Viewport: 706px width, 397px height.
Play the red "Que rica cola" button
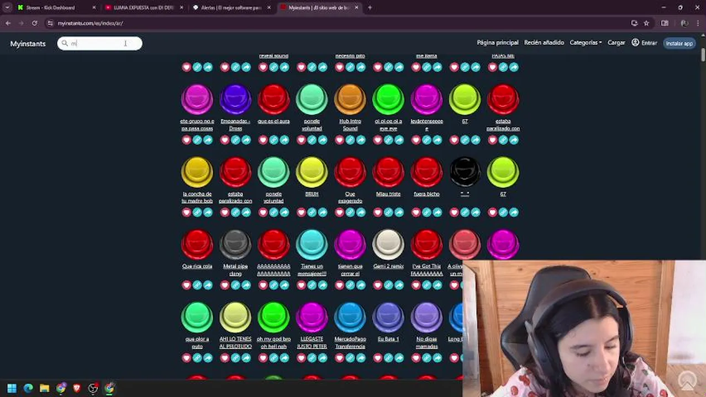pos(197,245)
